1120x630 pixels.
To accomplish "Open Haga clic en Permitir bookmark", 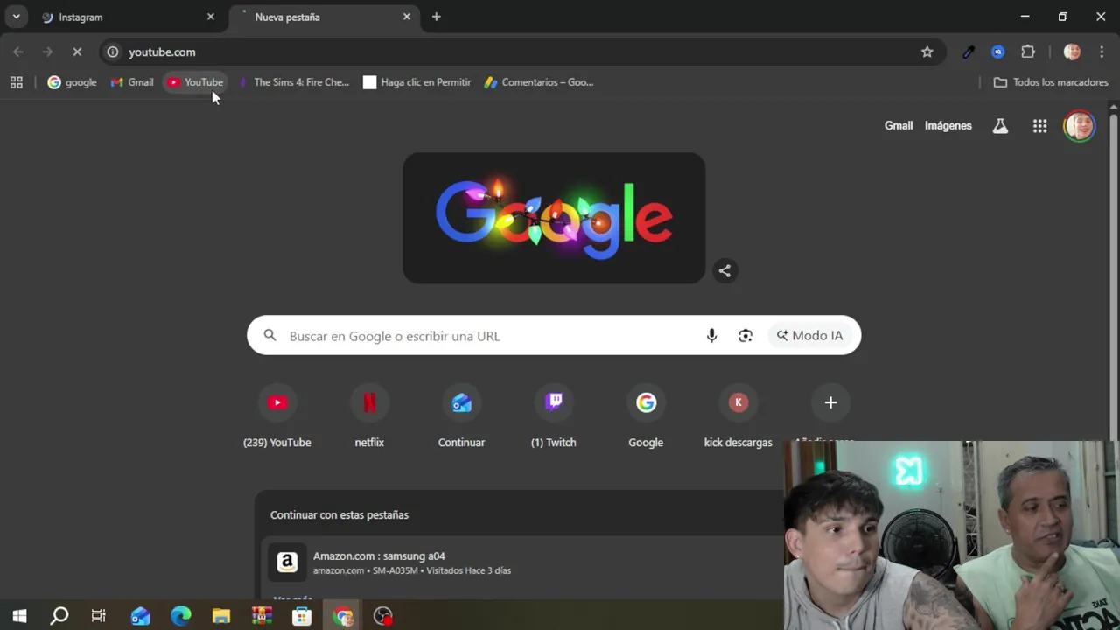I will point(417,82).
